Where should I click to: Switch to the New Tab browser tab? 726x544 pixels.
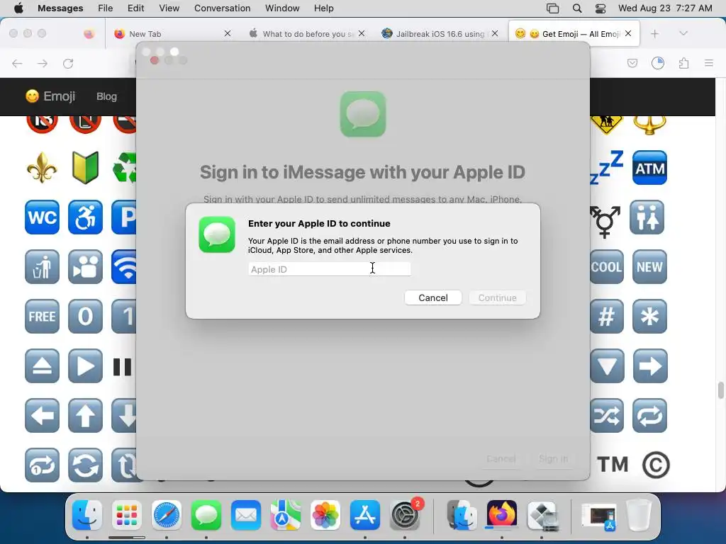tap(172, 34)
